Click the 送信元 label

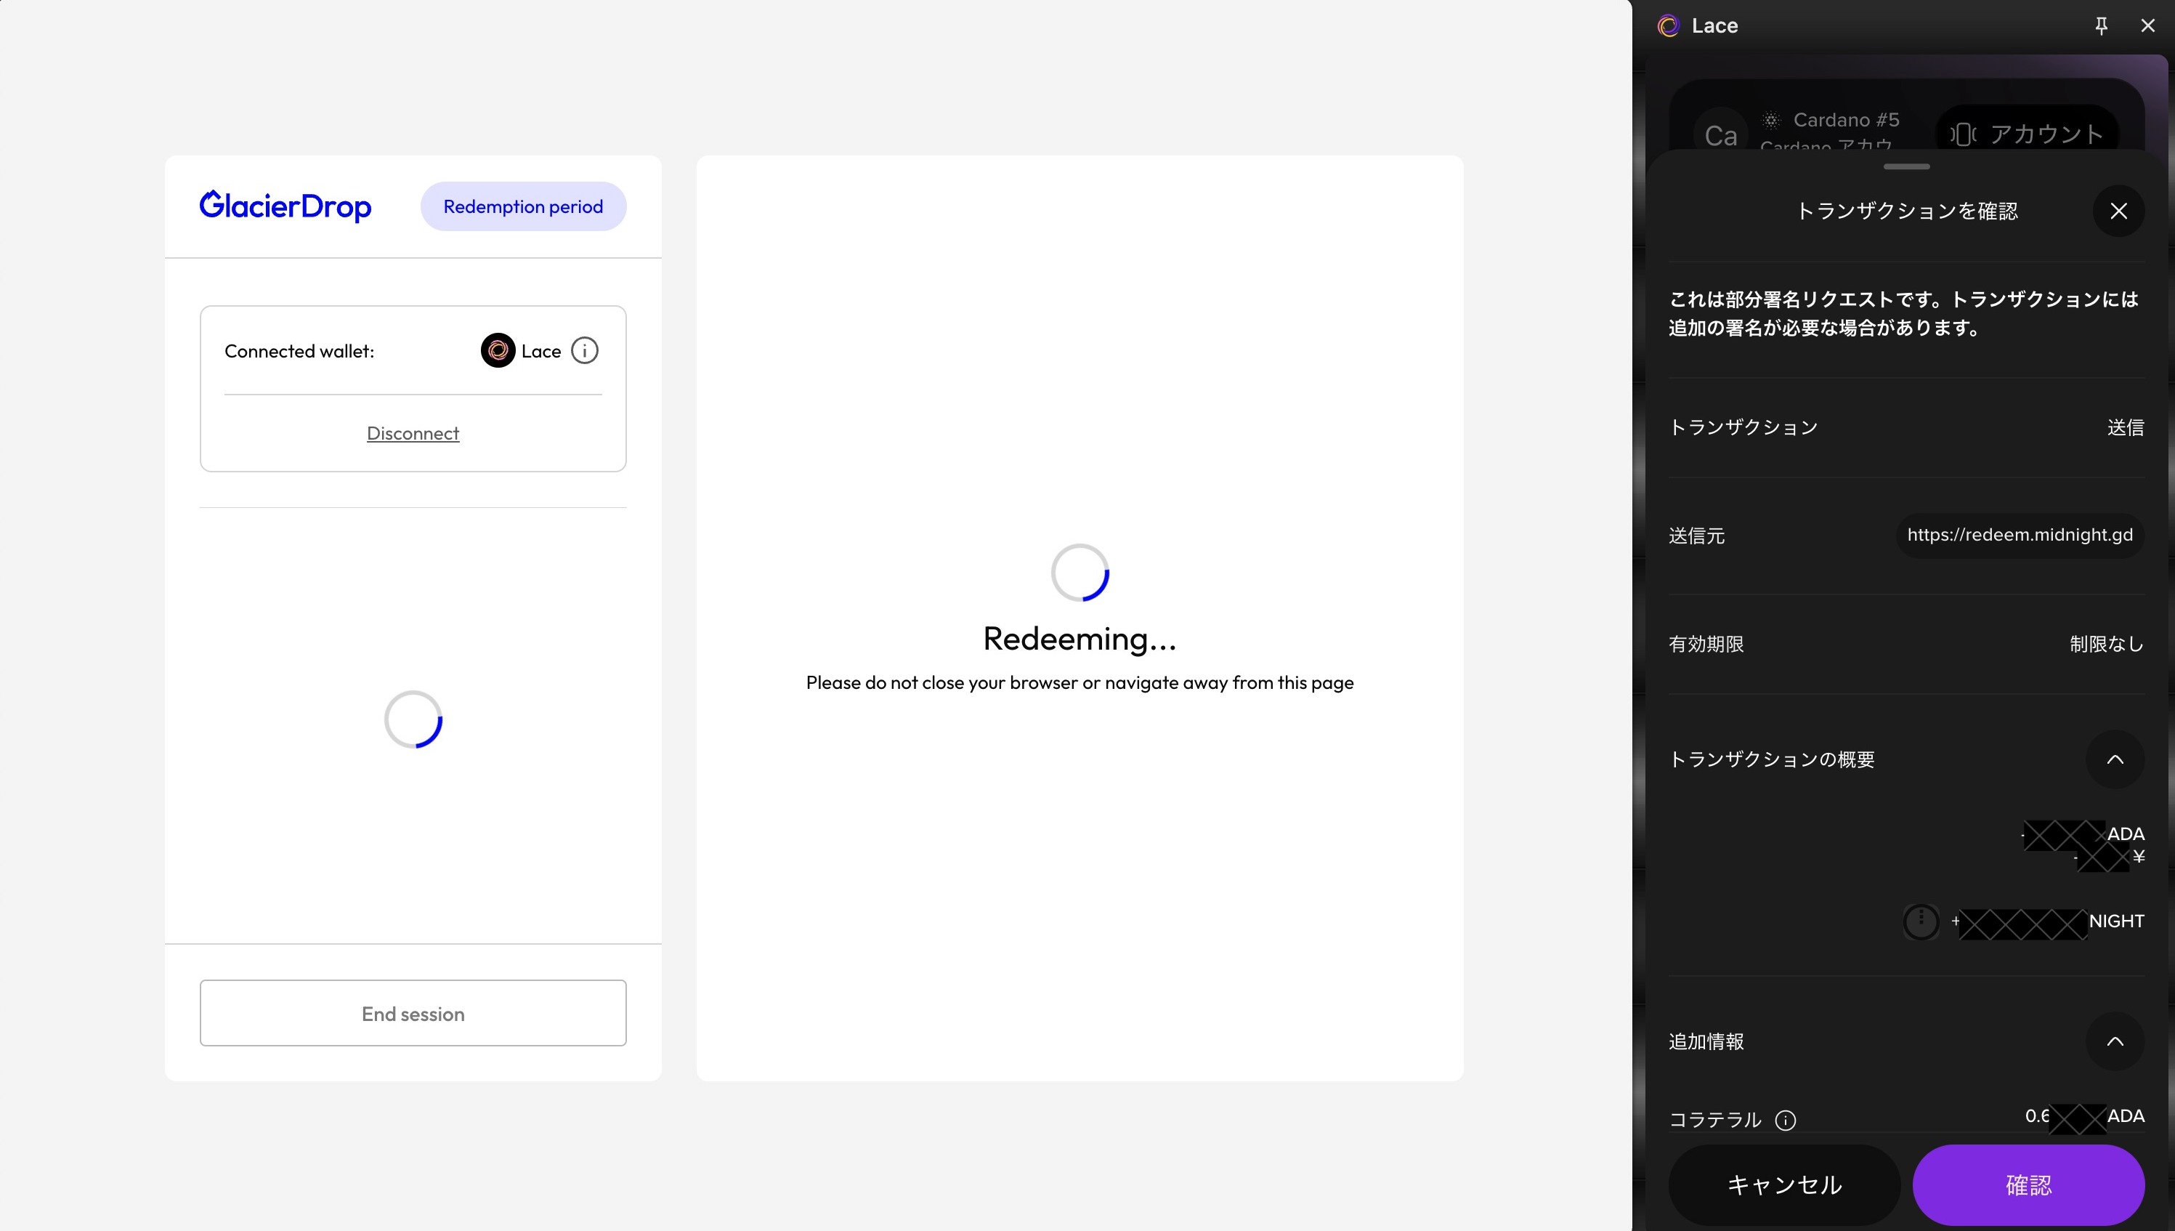point(1697,535)
